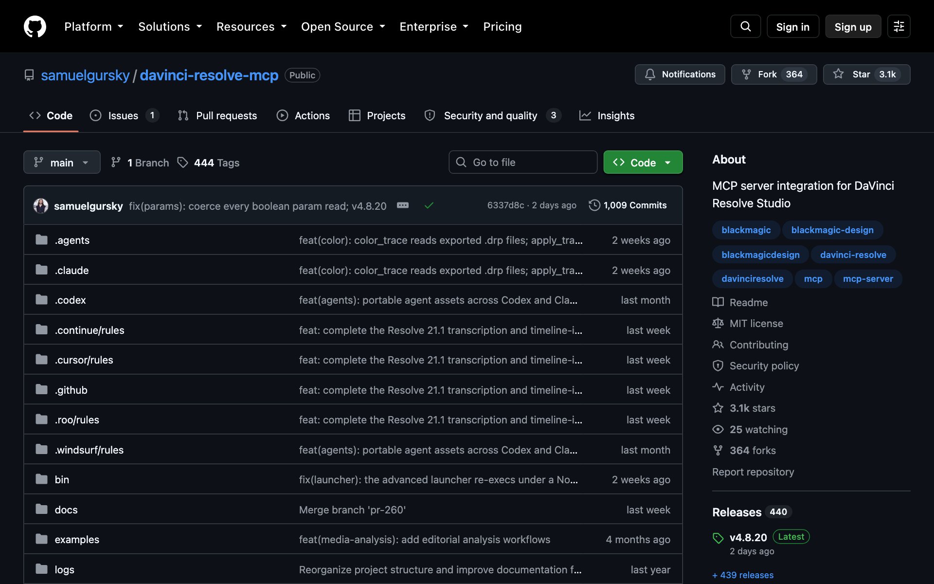The height and width of the screenshot is (584, 934).
Task: Click Report repository
Action: 753,472
